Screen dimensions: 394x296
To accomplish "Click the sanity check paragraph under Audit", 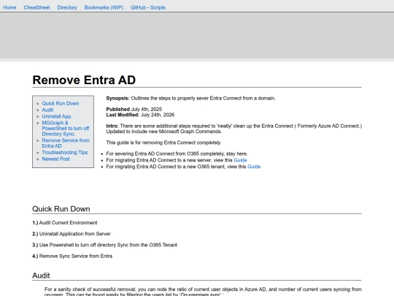I will coord(203,292).
